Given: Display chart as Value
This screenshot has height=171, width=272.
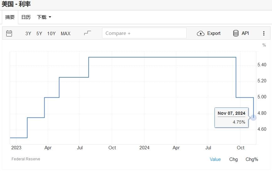Looking at the screenshot, I should [x=215, y=159].
